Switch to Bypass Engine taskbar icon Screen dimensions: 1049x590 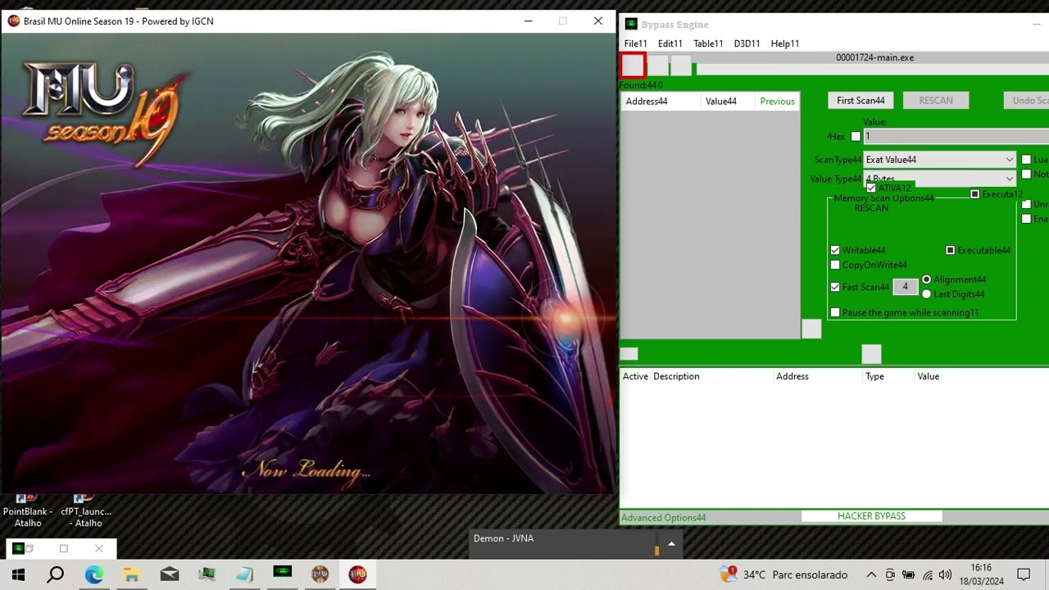pos(282,574)
